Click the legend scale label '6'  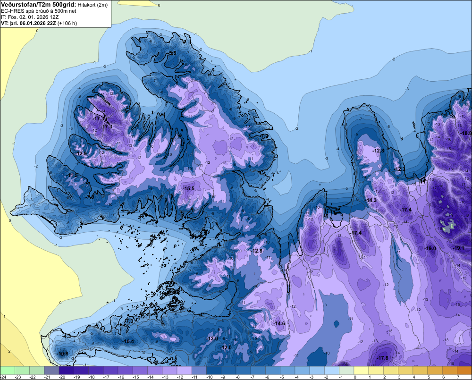coord(443,377)
